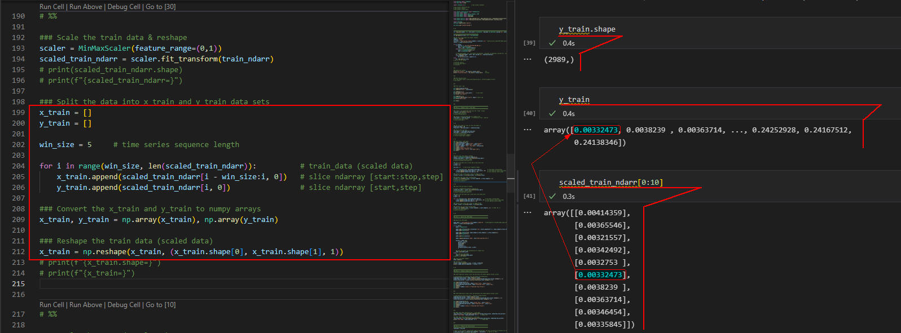The width and height of the screenshot is (901, 333).
Task: Click line number 199 in the gutter
Action: [18, 113]
